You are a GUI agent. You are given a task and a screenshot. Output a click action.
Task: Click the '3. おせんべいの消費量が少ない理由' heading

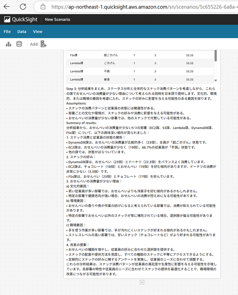94,182
